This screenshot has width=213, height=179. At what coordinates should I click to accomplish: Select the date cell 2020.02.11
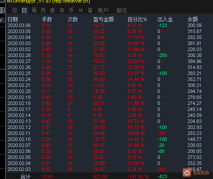19,133
